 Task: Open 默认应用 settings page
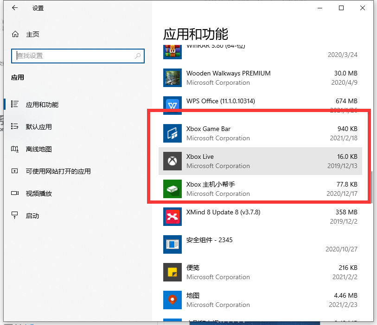[x=38, y=127]
